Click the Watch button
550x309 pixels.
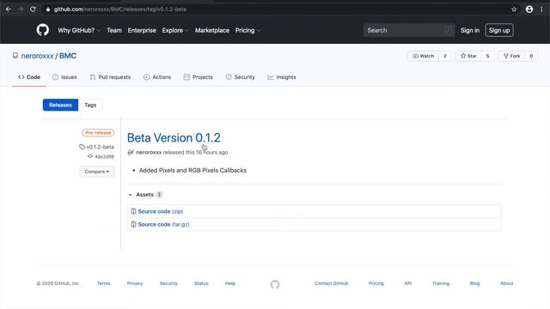pos(424,56)
